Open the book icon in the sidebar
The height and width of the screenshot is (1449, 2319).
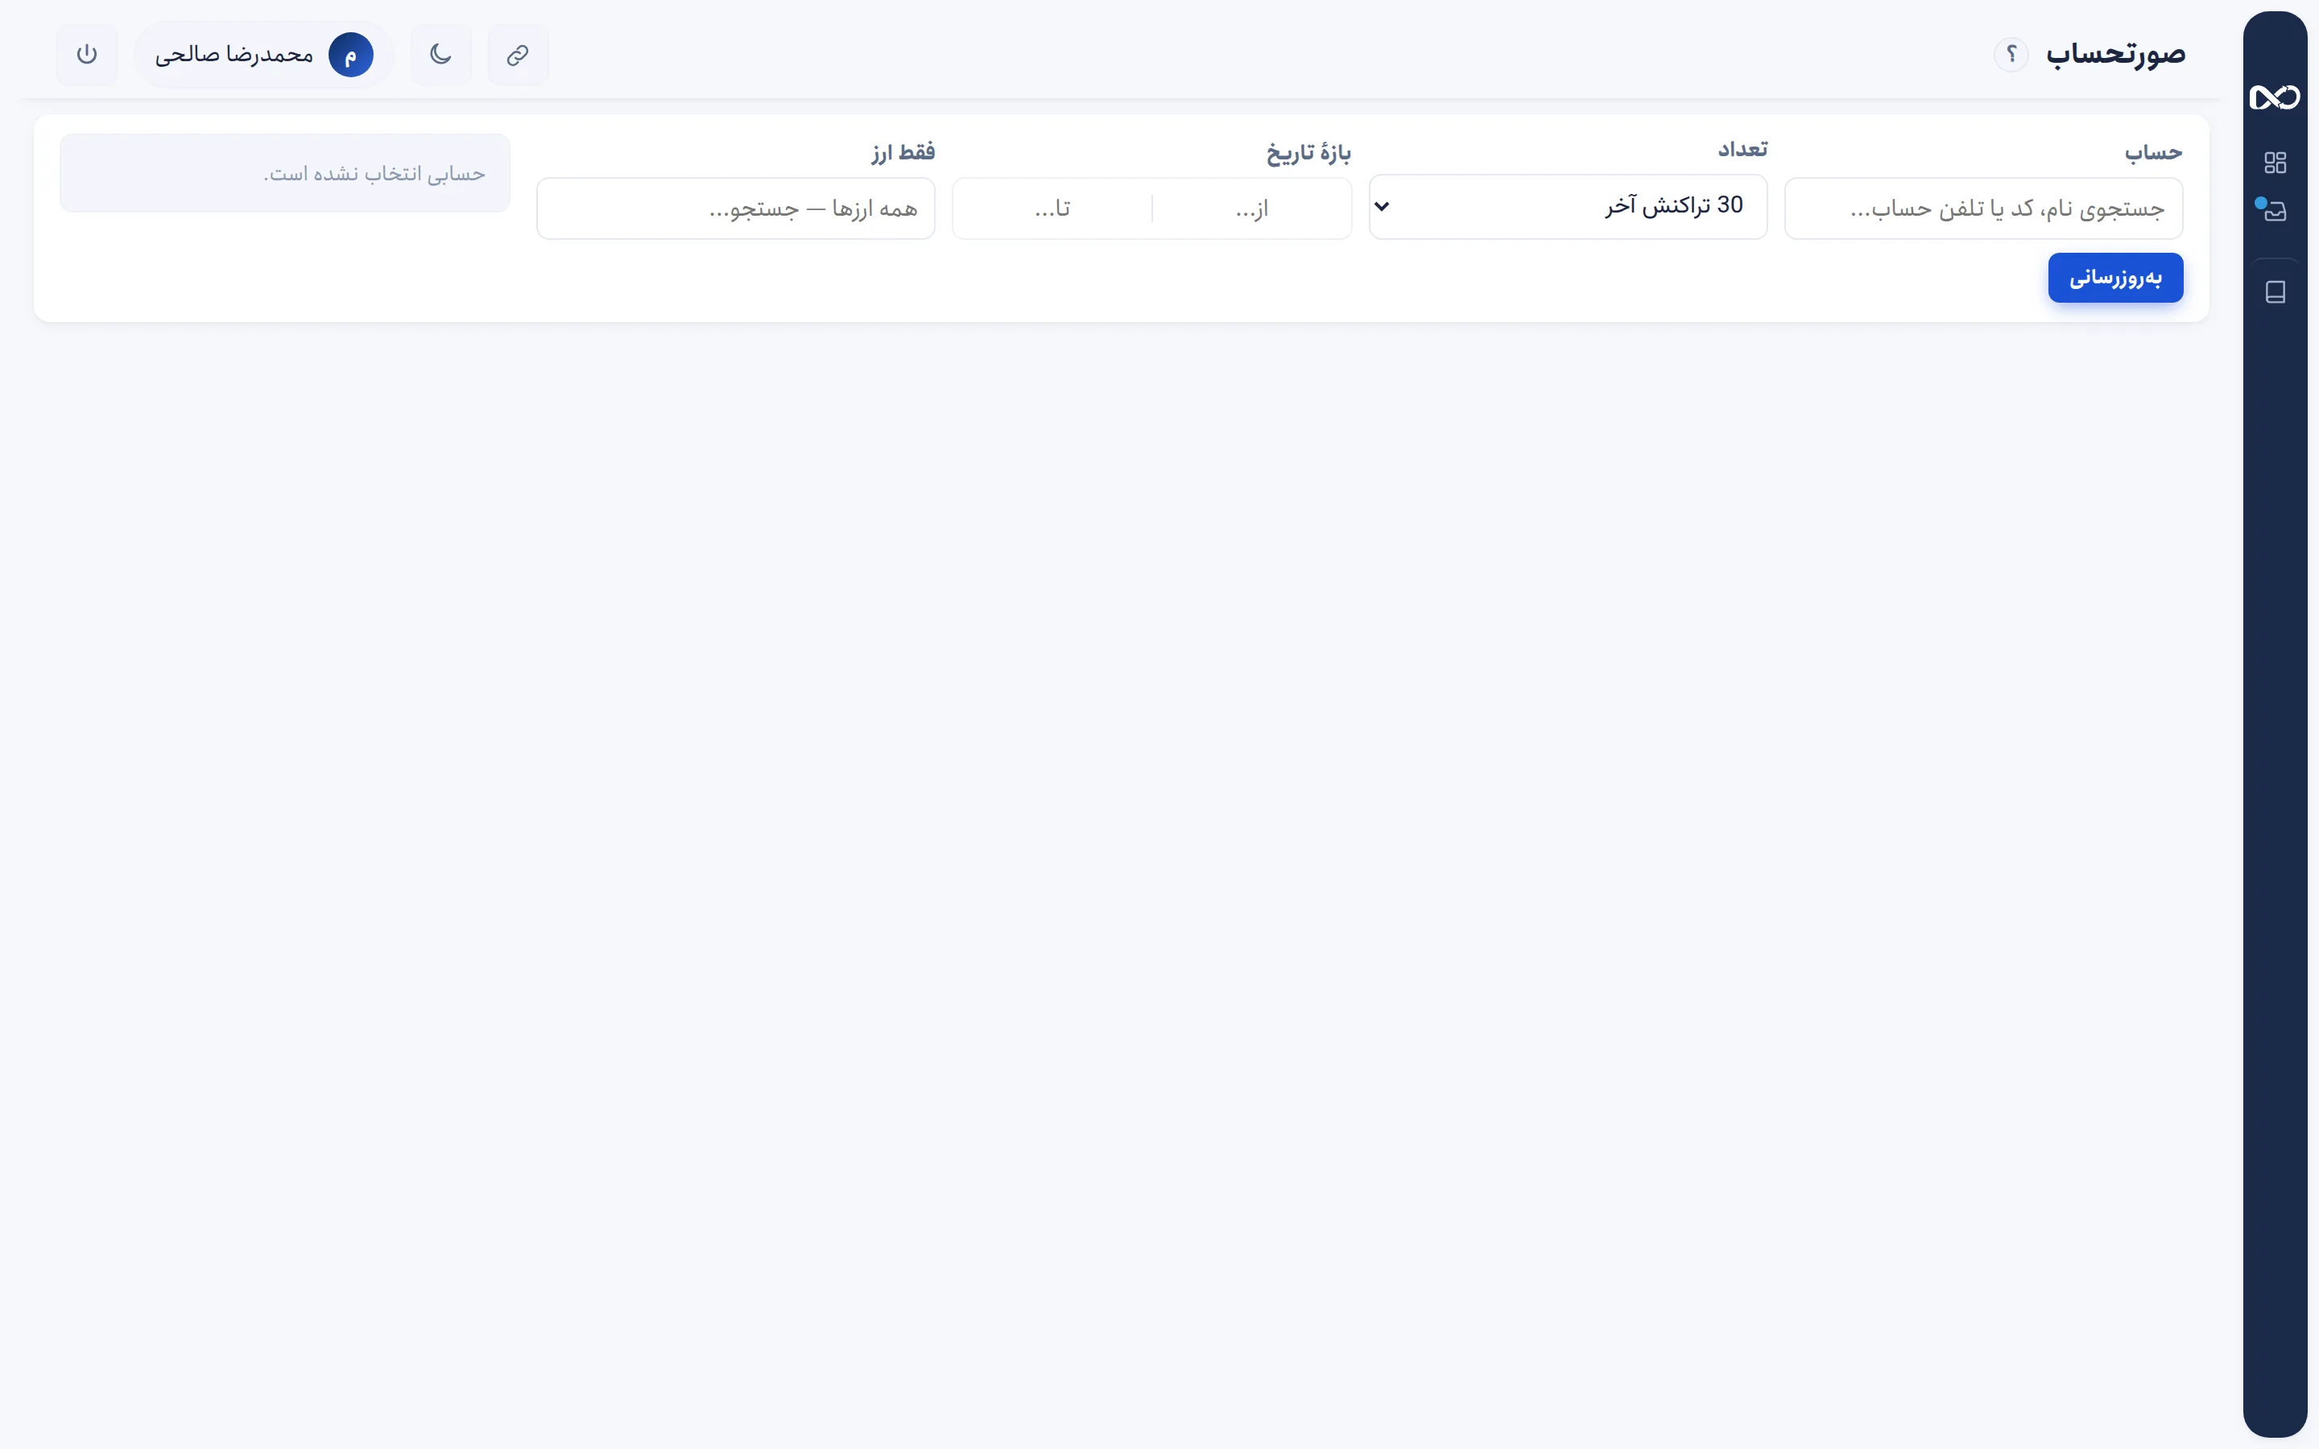(2275, 292)
